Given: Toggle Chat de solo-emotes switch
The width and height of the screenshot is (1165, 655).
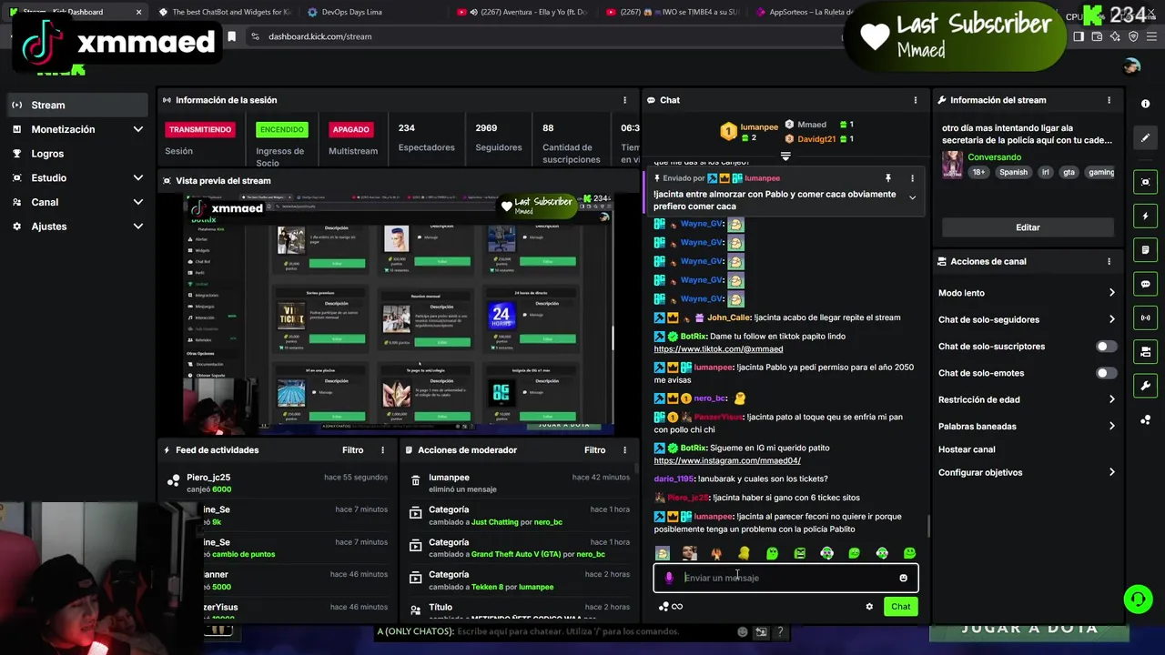Looking at the screenshot, I should [1106, 373].
